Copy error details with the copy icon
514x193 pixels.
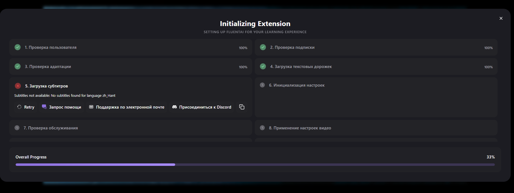(242, 107)
